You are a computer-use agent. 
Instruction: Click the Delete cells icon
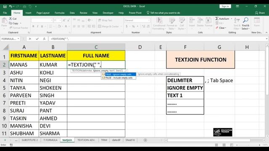200,21
